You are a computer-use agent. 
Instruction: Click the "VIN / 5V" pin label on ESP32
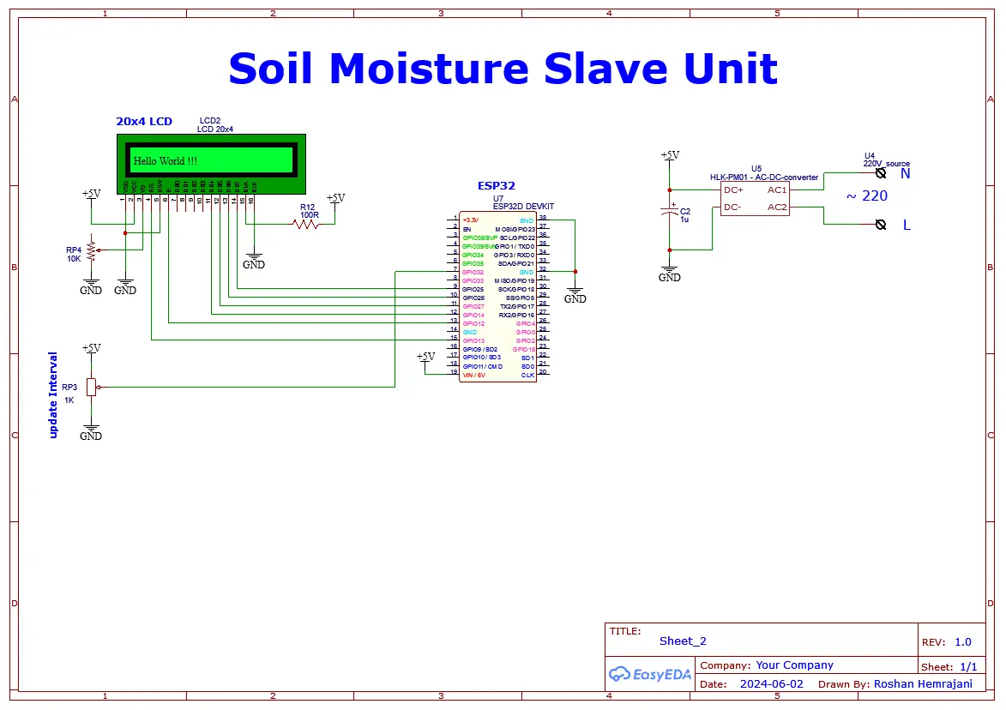tap(473, 376)
